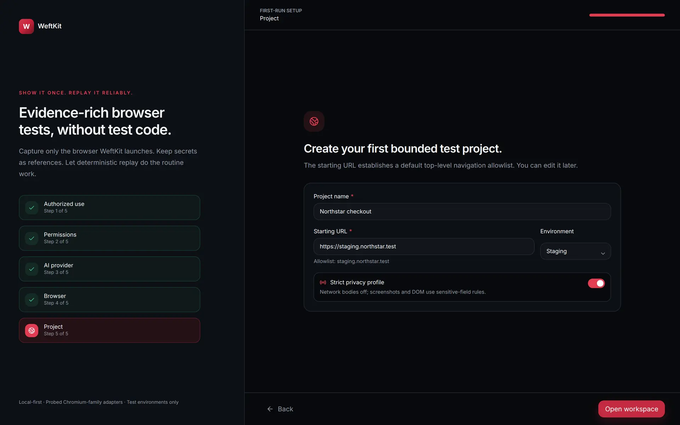Click the AI provider step checkmark icon

(x=32, y=269)
